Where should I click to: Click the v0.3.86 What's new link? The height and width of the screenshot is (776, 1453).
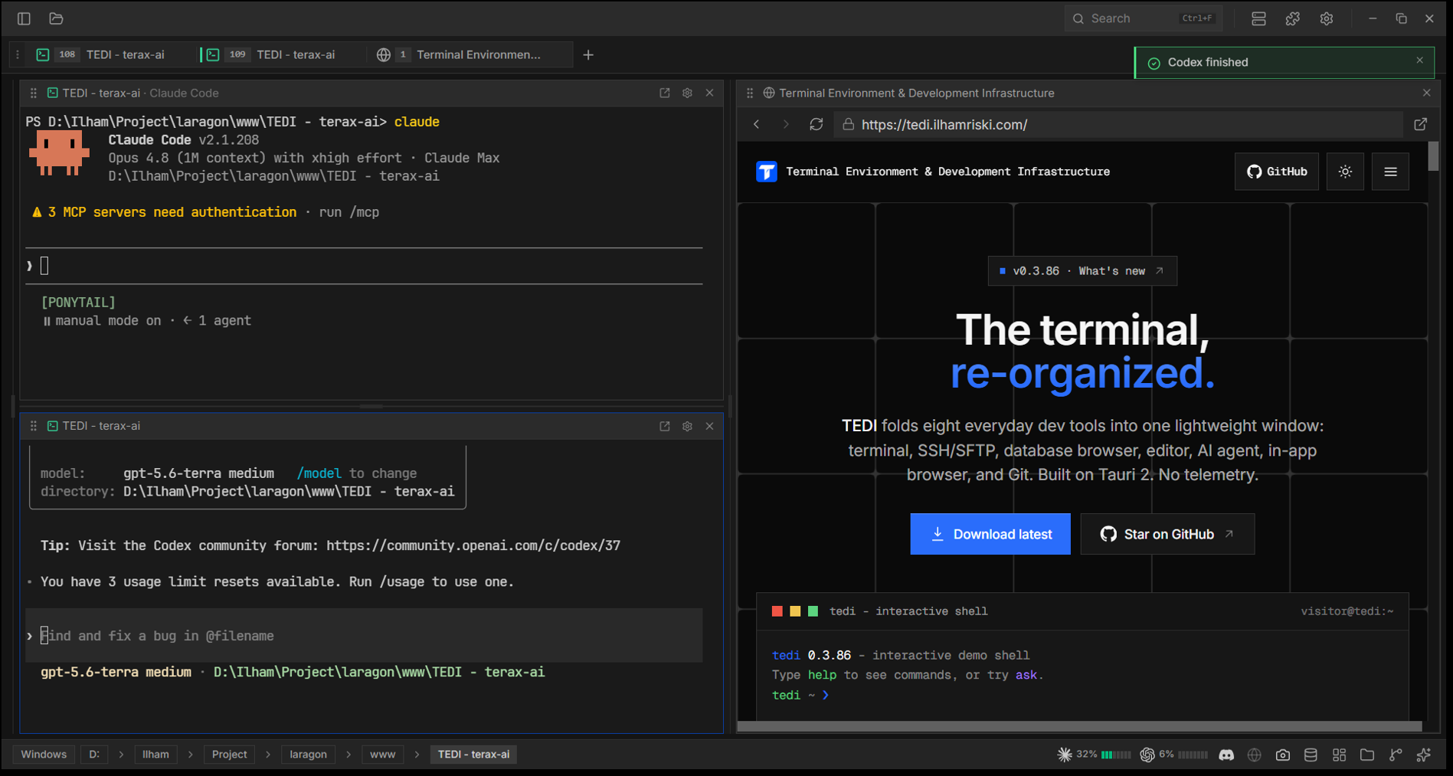[x=1082, y=271]
